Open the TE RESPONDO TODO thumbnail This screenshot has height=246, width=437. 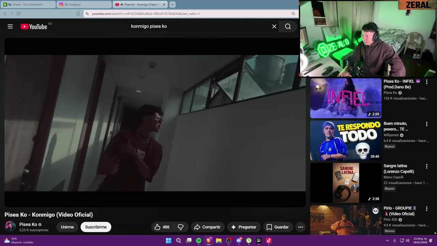click(x=346, y=140)
